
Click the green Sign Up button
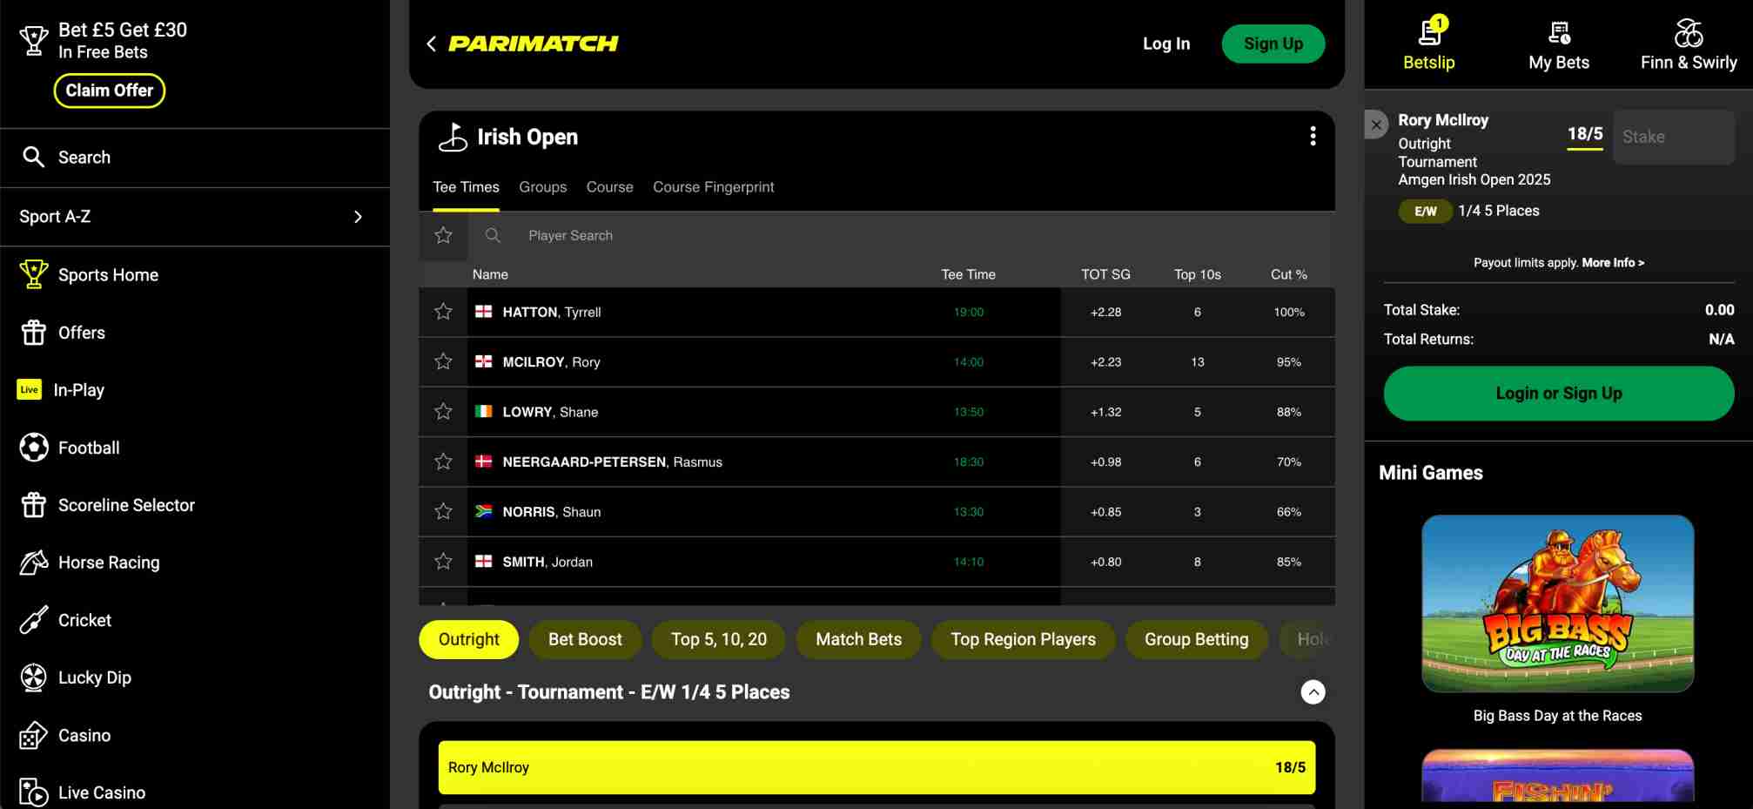(x=1273, y=44)
